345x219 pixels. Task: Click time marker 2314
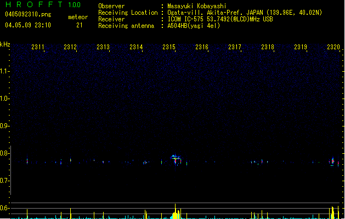(136, 47)
